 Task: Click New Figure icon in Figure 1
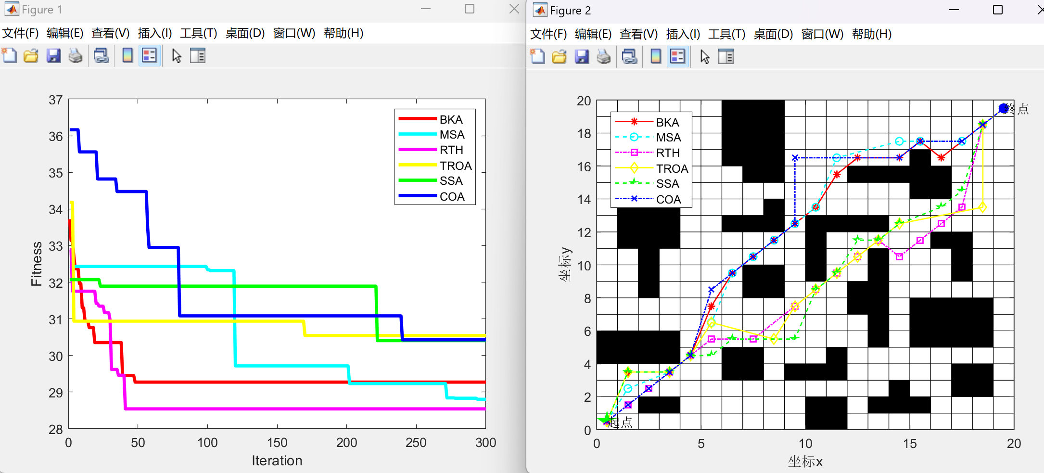click(10, 56)
